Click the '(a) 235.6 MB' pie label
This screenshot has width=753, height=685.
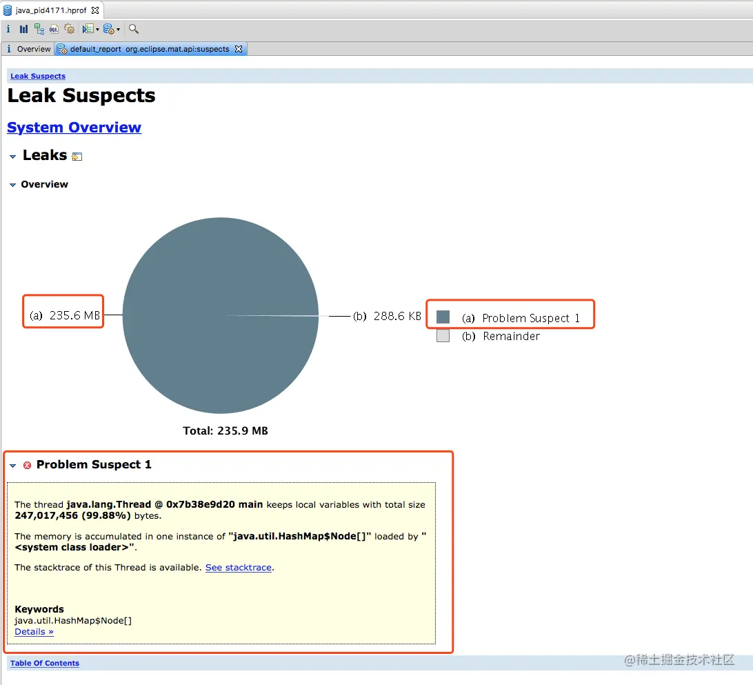click(x=65, y=316)
